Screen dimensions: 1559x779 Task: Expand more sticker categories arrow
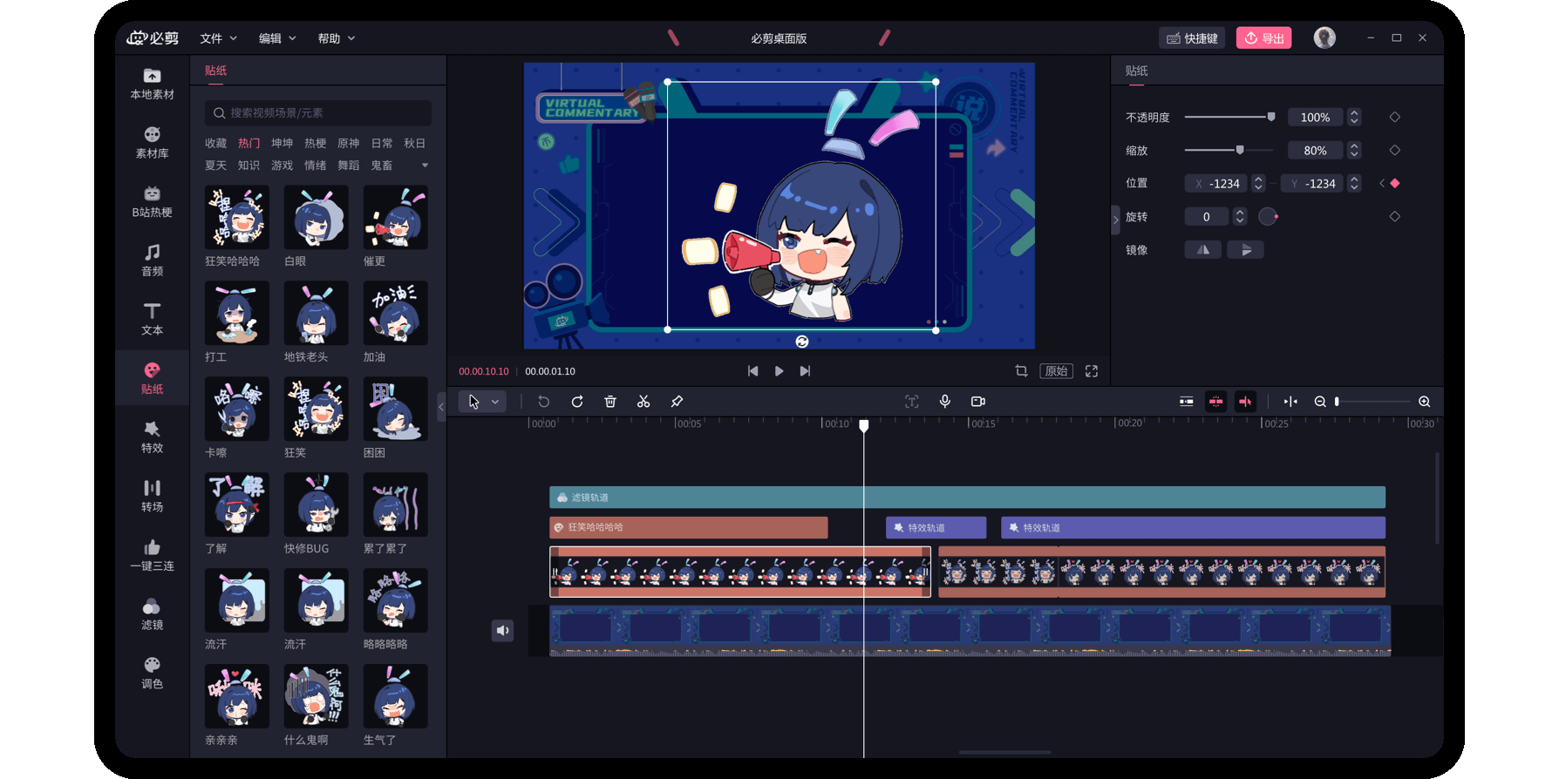pyautogui.click(x=425, y=166)
